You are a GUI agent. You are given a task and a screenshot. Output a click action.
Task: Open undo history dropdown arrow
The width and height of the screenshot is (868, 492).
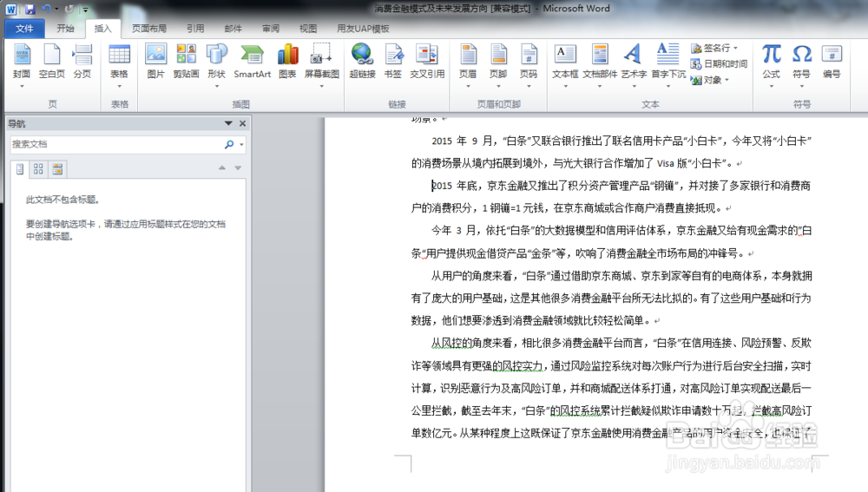pos(56,10)
